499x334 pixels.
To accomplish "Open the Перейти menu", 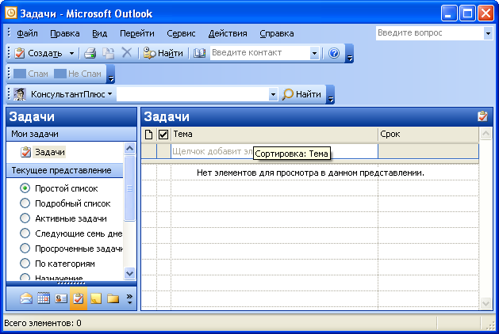I will (x=136, y=33).
